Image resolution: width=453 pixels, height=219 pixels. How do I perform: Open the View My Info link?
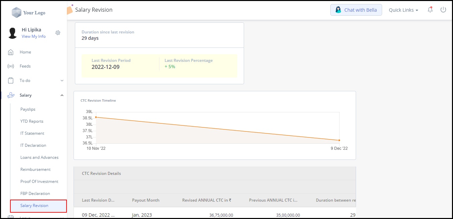33,36
